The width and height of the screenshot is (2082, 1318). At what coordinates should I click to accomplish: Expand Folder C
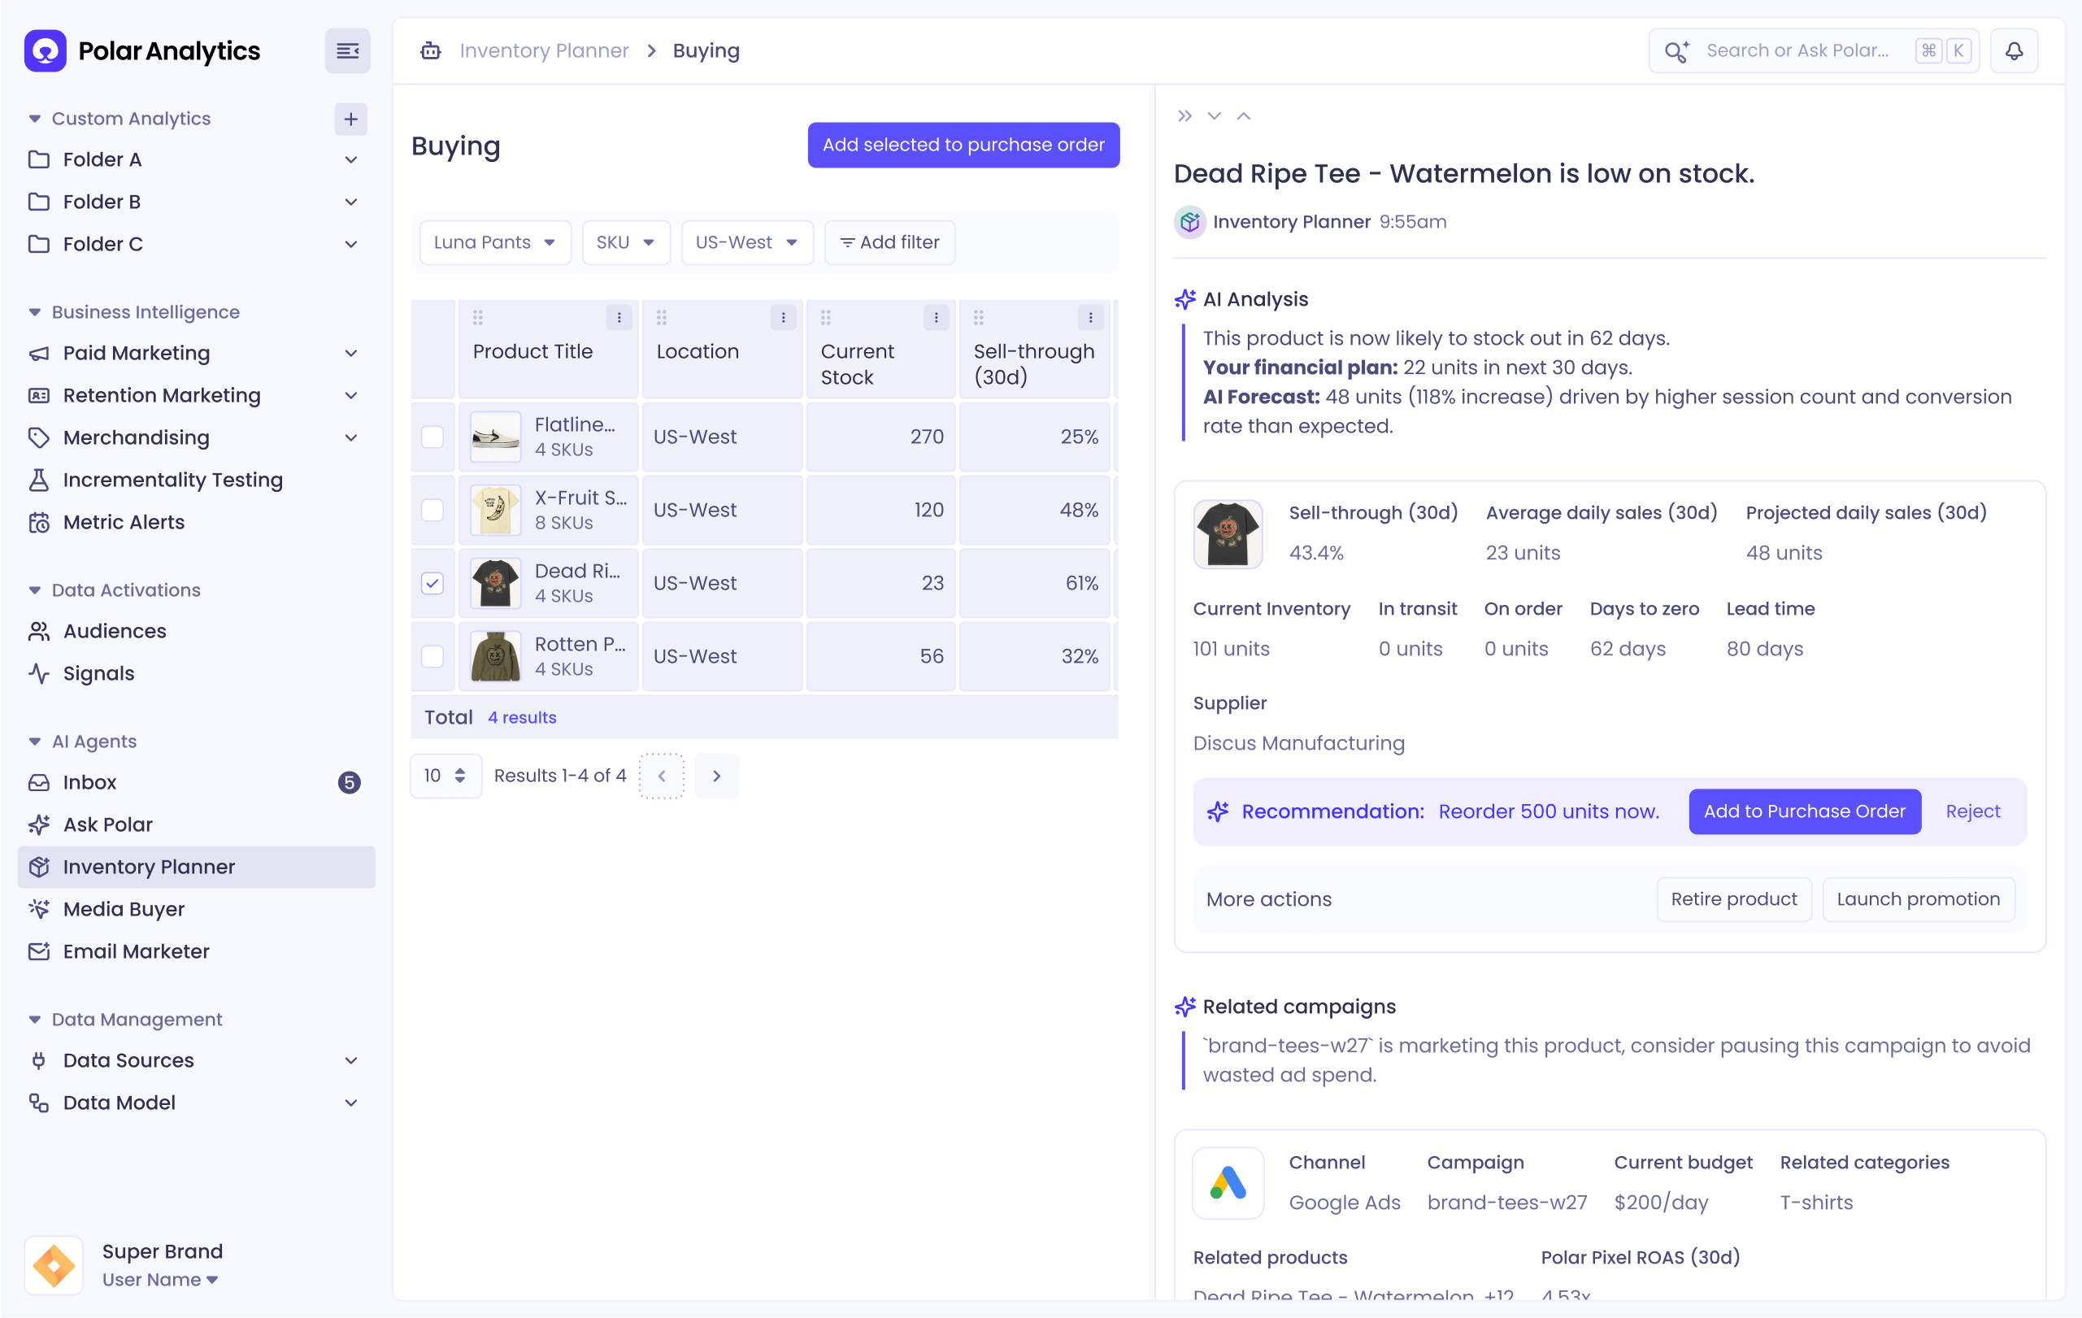coord(351,245)
